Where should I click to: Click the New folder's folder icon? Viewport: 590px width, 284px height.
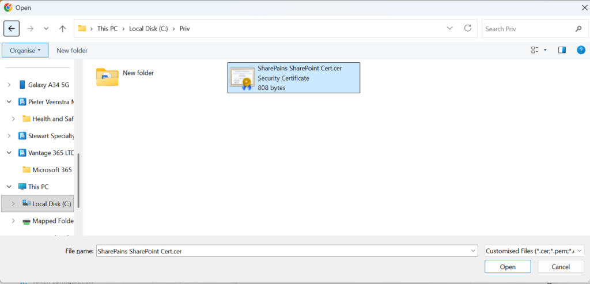tap(107, 77)
